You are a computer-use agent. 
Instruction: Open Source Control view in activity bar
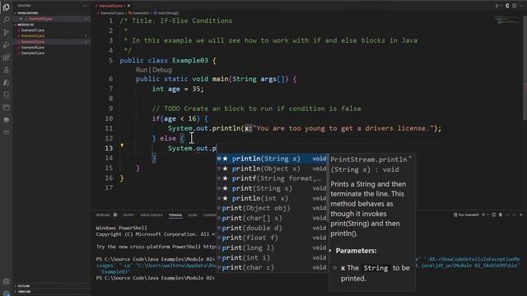click(6, 32)
